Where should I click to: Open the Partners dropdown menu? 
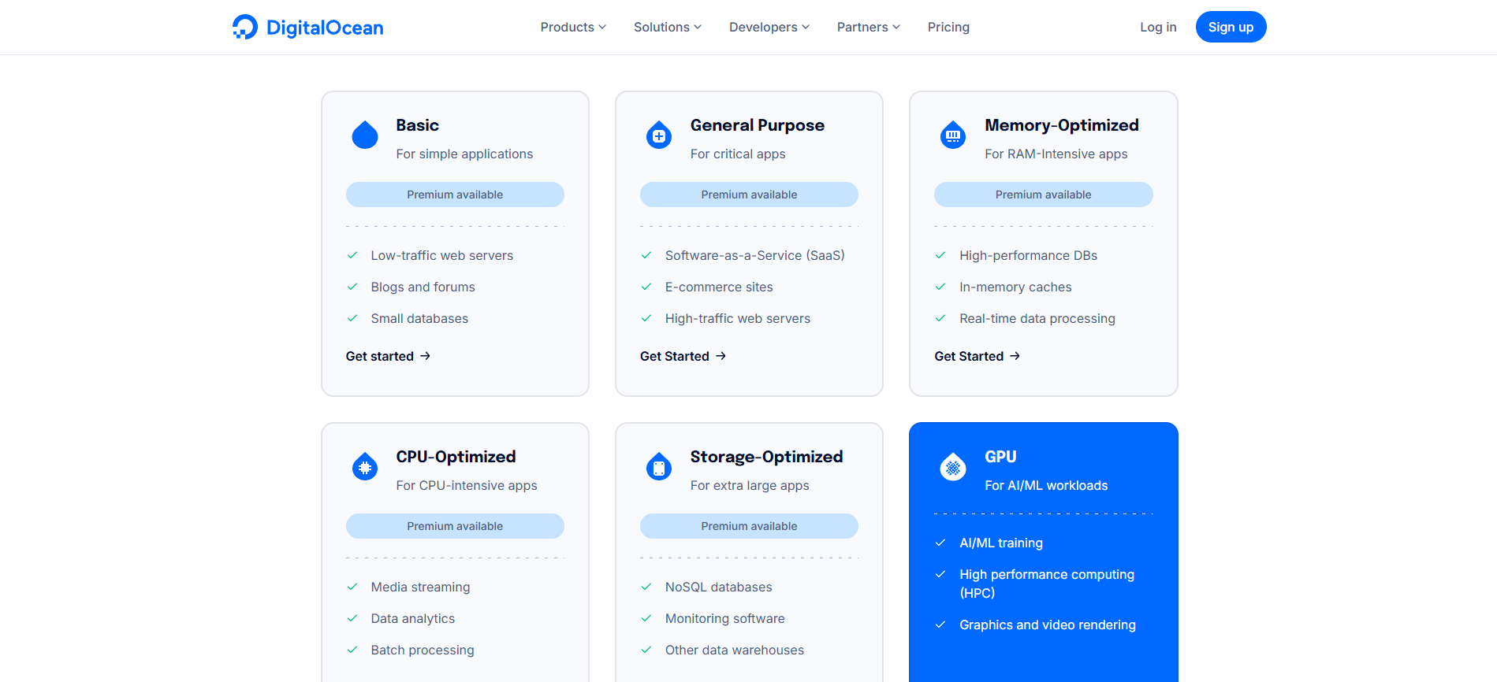point(868,27)
